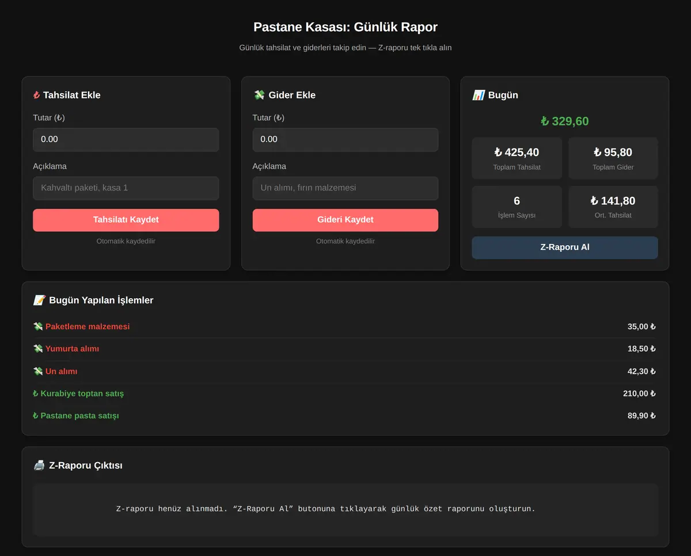Click the memo icon beside Bugün Yapılan İşlemler
The height and width of the screenshot is (556, 691).
(x=39, y=300)
